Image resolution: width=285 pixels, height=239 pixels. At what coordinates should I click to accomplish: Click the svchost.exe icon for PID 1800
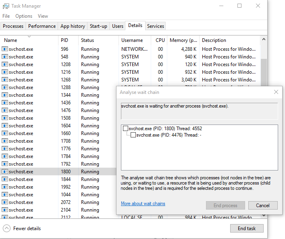point(5,172)
